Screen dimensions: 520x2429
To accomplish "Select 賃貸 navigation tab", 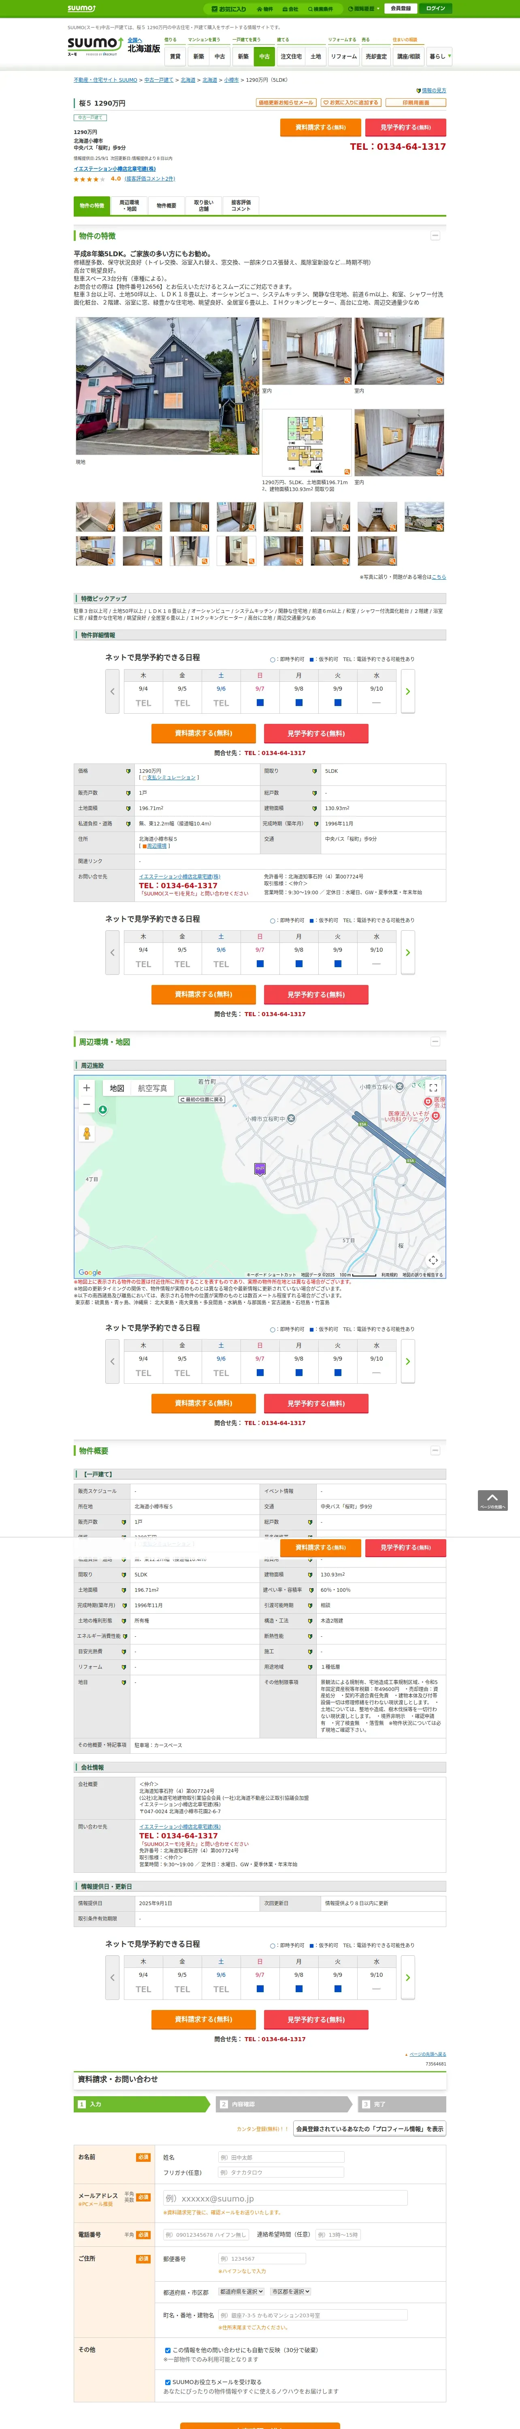I will [175, 57].
